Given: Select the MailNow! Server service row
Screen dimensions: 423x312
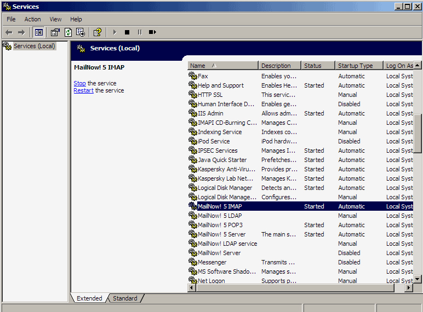Looking at the screenshot, I should point(300,253).
